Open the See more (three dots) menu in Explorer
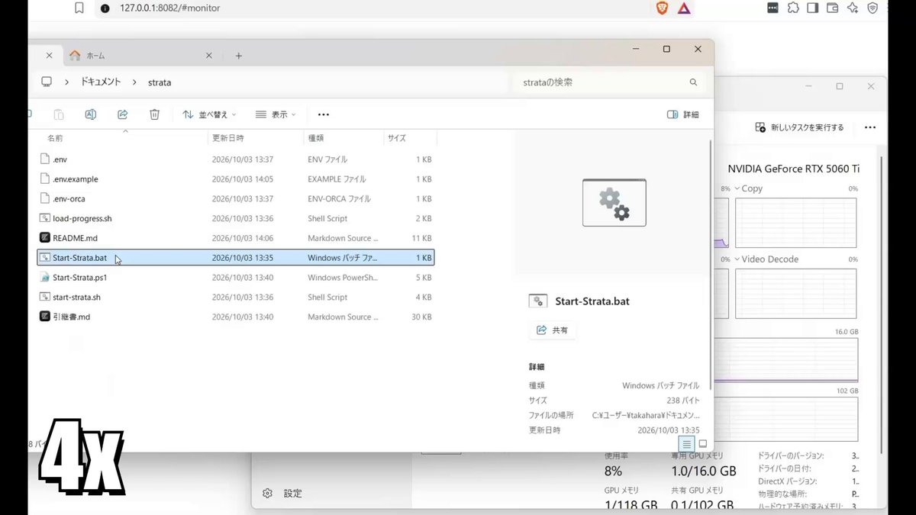The width and height of the screenshot is (916, 515). coord(324,114)
